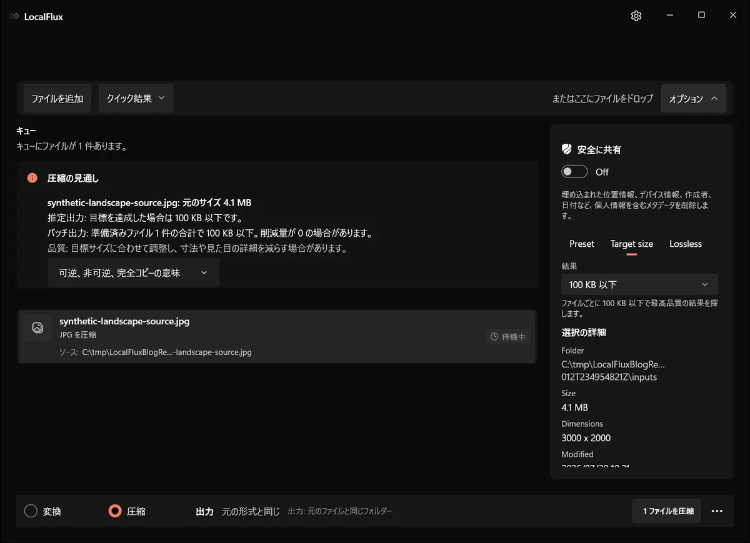Image resolution: width=750 pixels, height=543 pixels.
Task: Select the synthetic-landscape-source.jpg queue row
Action: pos(277,336)
